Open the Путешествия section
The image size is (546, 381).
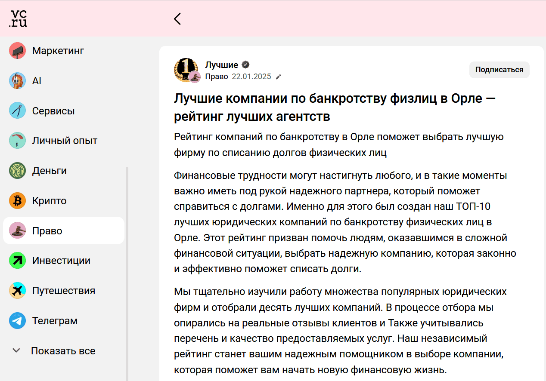point(64,291)
